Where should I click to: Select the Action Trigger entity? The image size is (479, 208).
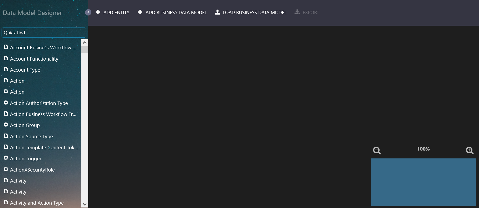click(26, 159)
